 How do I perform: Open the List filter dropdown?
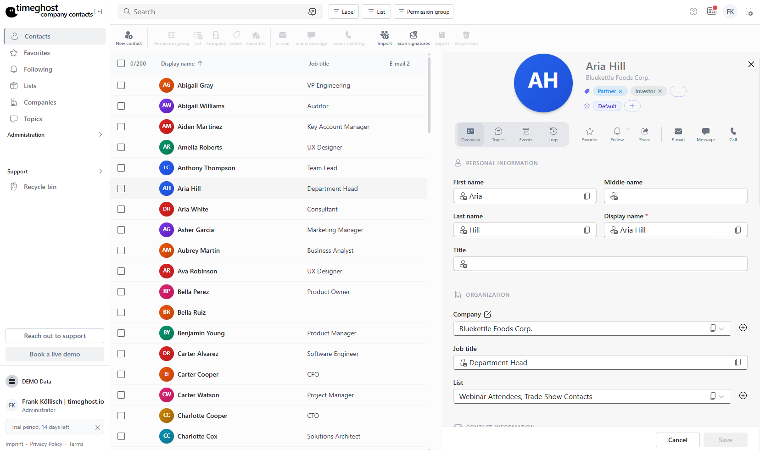pyautogui.click(x=376, y=11)
